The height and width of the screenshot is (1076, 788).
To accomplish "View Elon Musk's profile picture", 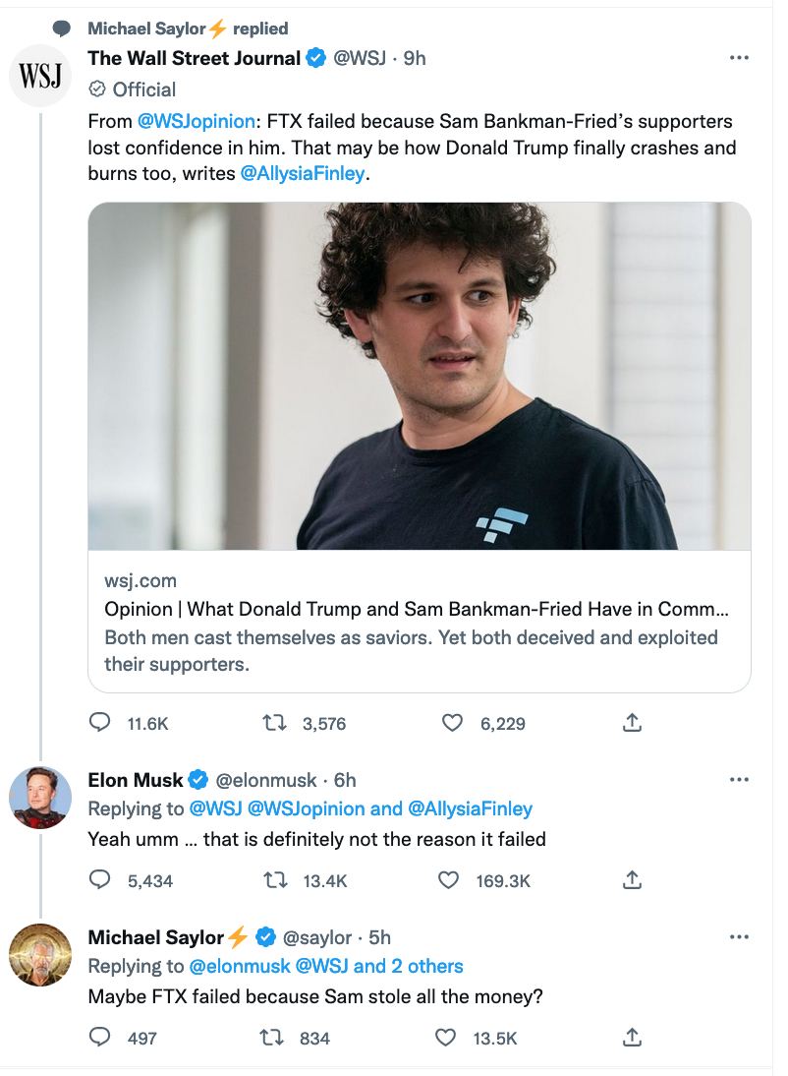I will click(x=40, y=798).
